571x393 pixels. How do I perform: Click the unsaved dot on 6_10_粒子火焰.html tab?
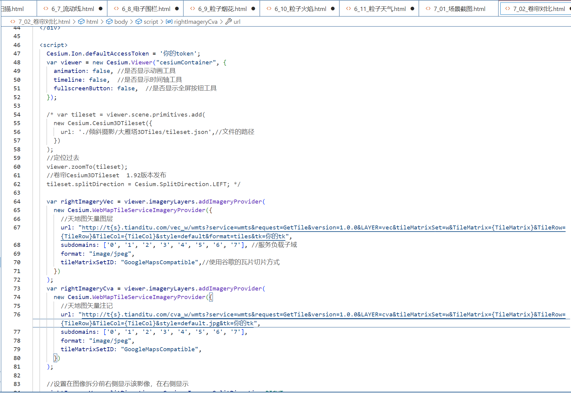pyautogui.click(x=333, y=9)
